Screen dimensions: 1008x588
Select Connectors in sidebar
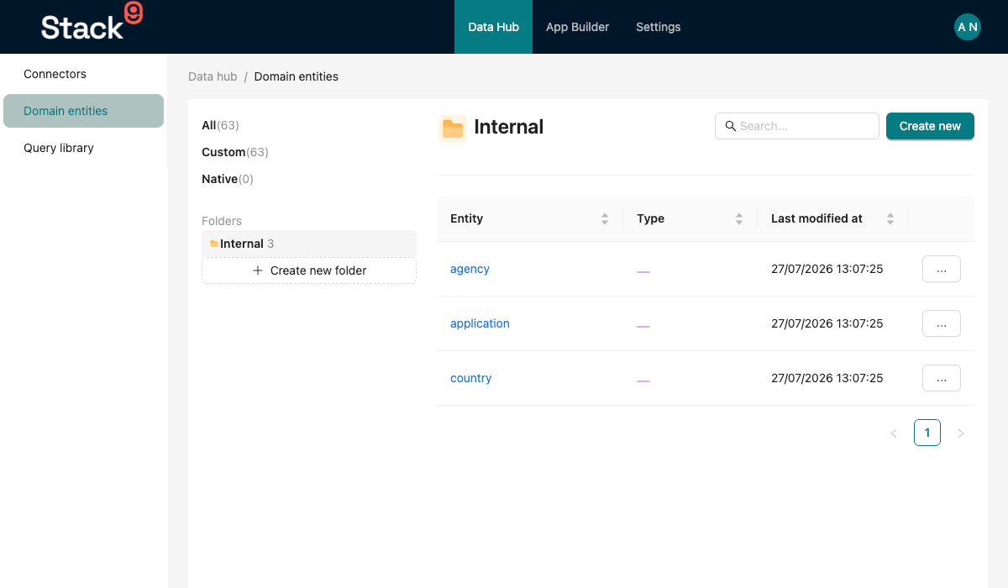pyautogui.click(x=83, y=74)
